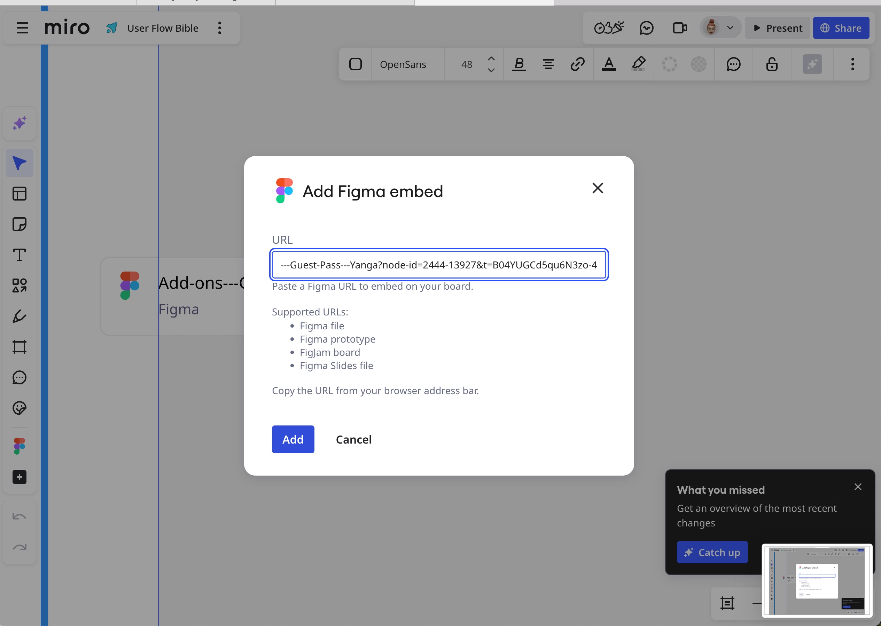881x626 pixels.
Task: Open the border style option
Action: click(670, 64)
